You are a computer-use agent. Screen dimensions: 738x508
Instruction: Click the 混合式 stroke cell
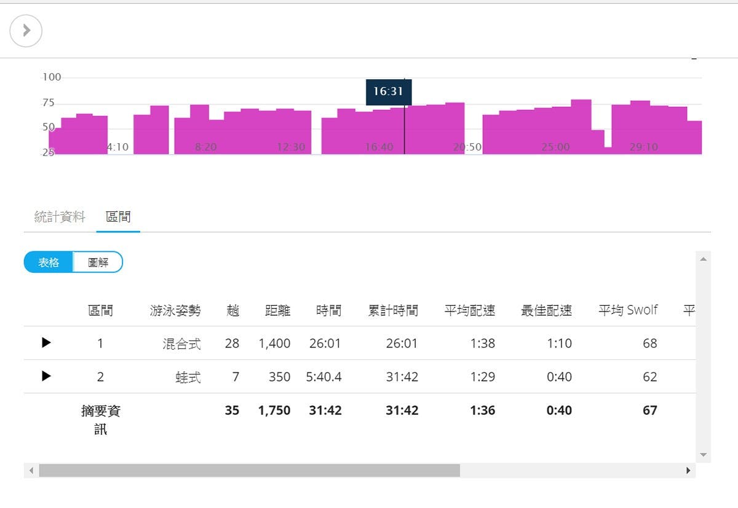coord(182,343)
